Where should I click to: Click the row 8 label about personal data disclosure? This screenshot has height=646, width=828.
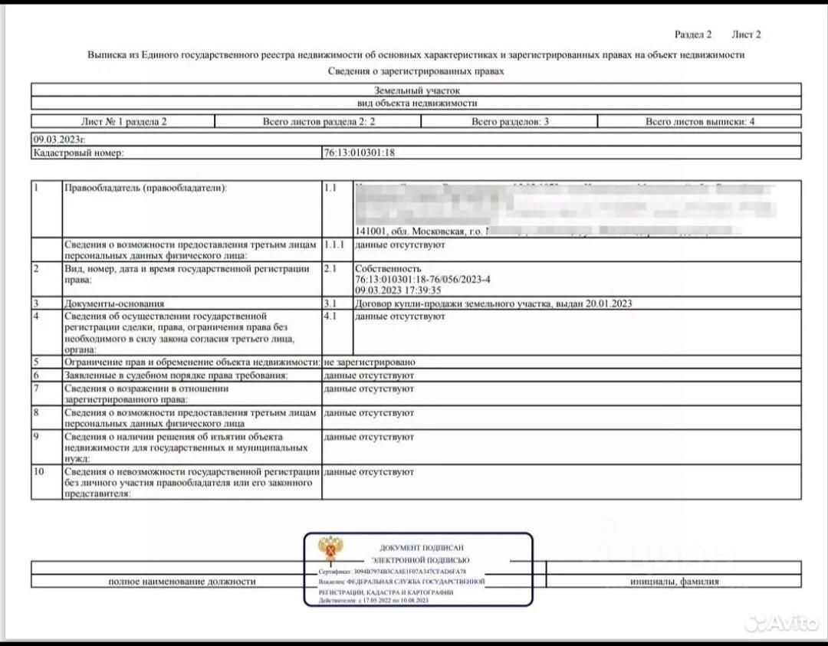[x=190, y=418]
